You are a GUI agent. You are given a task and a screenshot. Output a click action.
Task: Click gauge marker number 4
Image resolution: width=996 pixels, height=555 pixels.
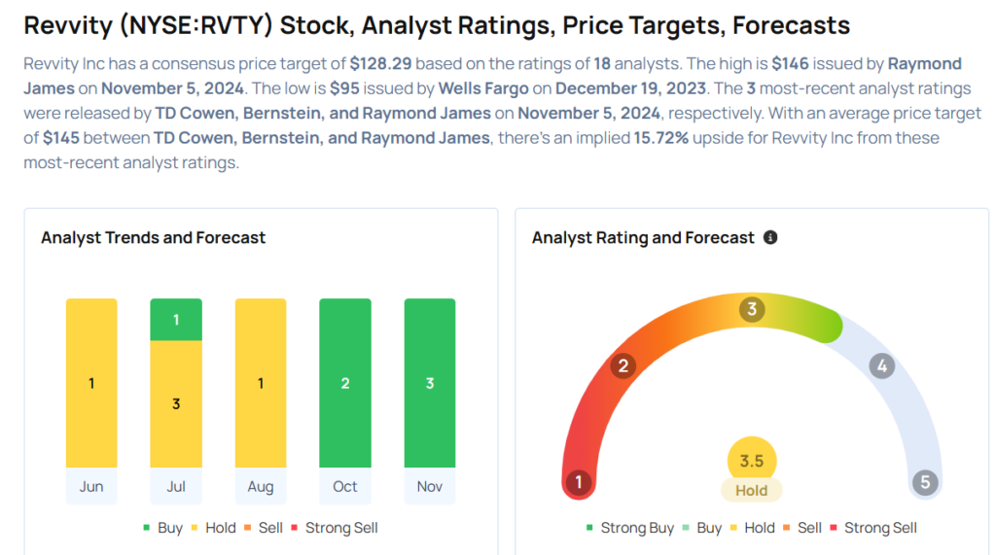click(881, 366)
